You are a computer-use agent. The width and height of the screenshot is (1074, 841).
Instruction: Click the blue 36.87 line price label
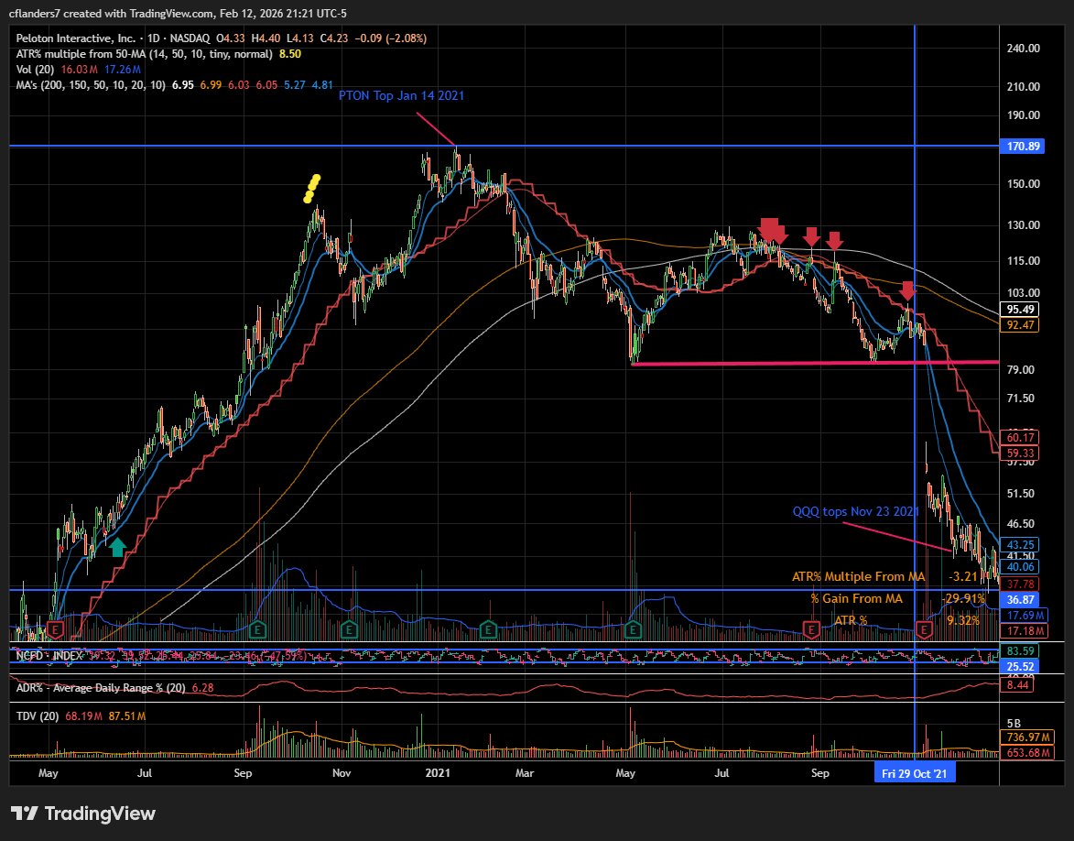(x=1020, y=600)
